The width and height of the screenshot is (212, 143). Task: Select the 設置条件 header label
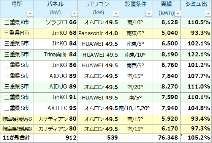click(136, 4)
